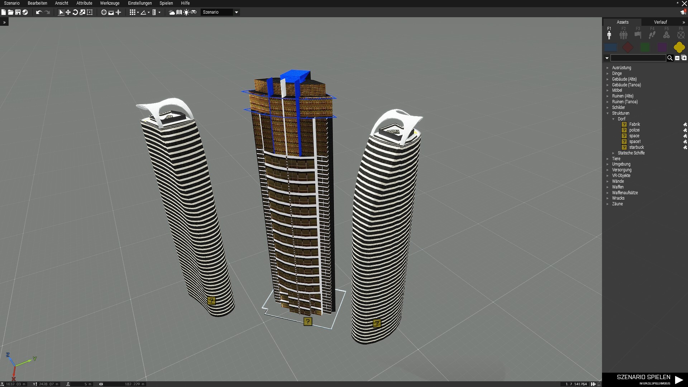This screenshot has width=688, height=387.
Task: Collapse the Strukturen tree category
Action: [x=608, y=113]
